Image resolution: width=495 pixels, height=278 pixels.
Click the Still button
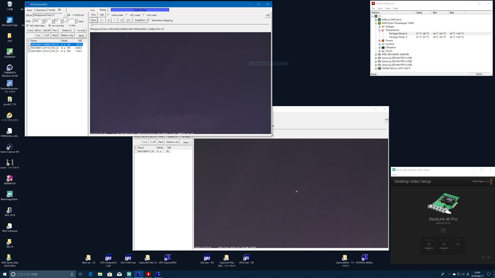[102, 15]
